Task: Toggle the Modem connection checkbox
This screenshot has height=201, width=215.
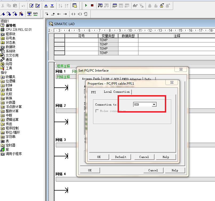Action: (x=97, y=111)
